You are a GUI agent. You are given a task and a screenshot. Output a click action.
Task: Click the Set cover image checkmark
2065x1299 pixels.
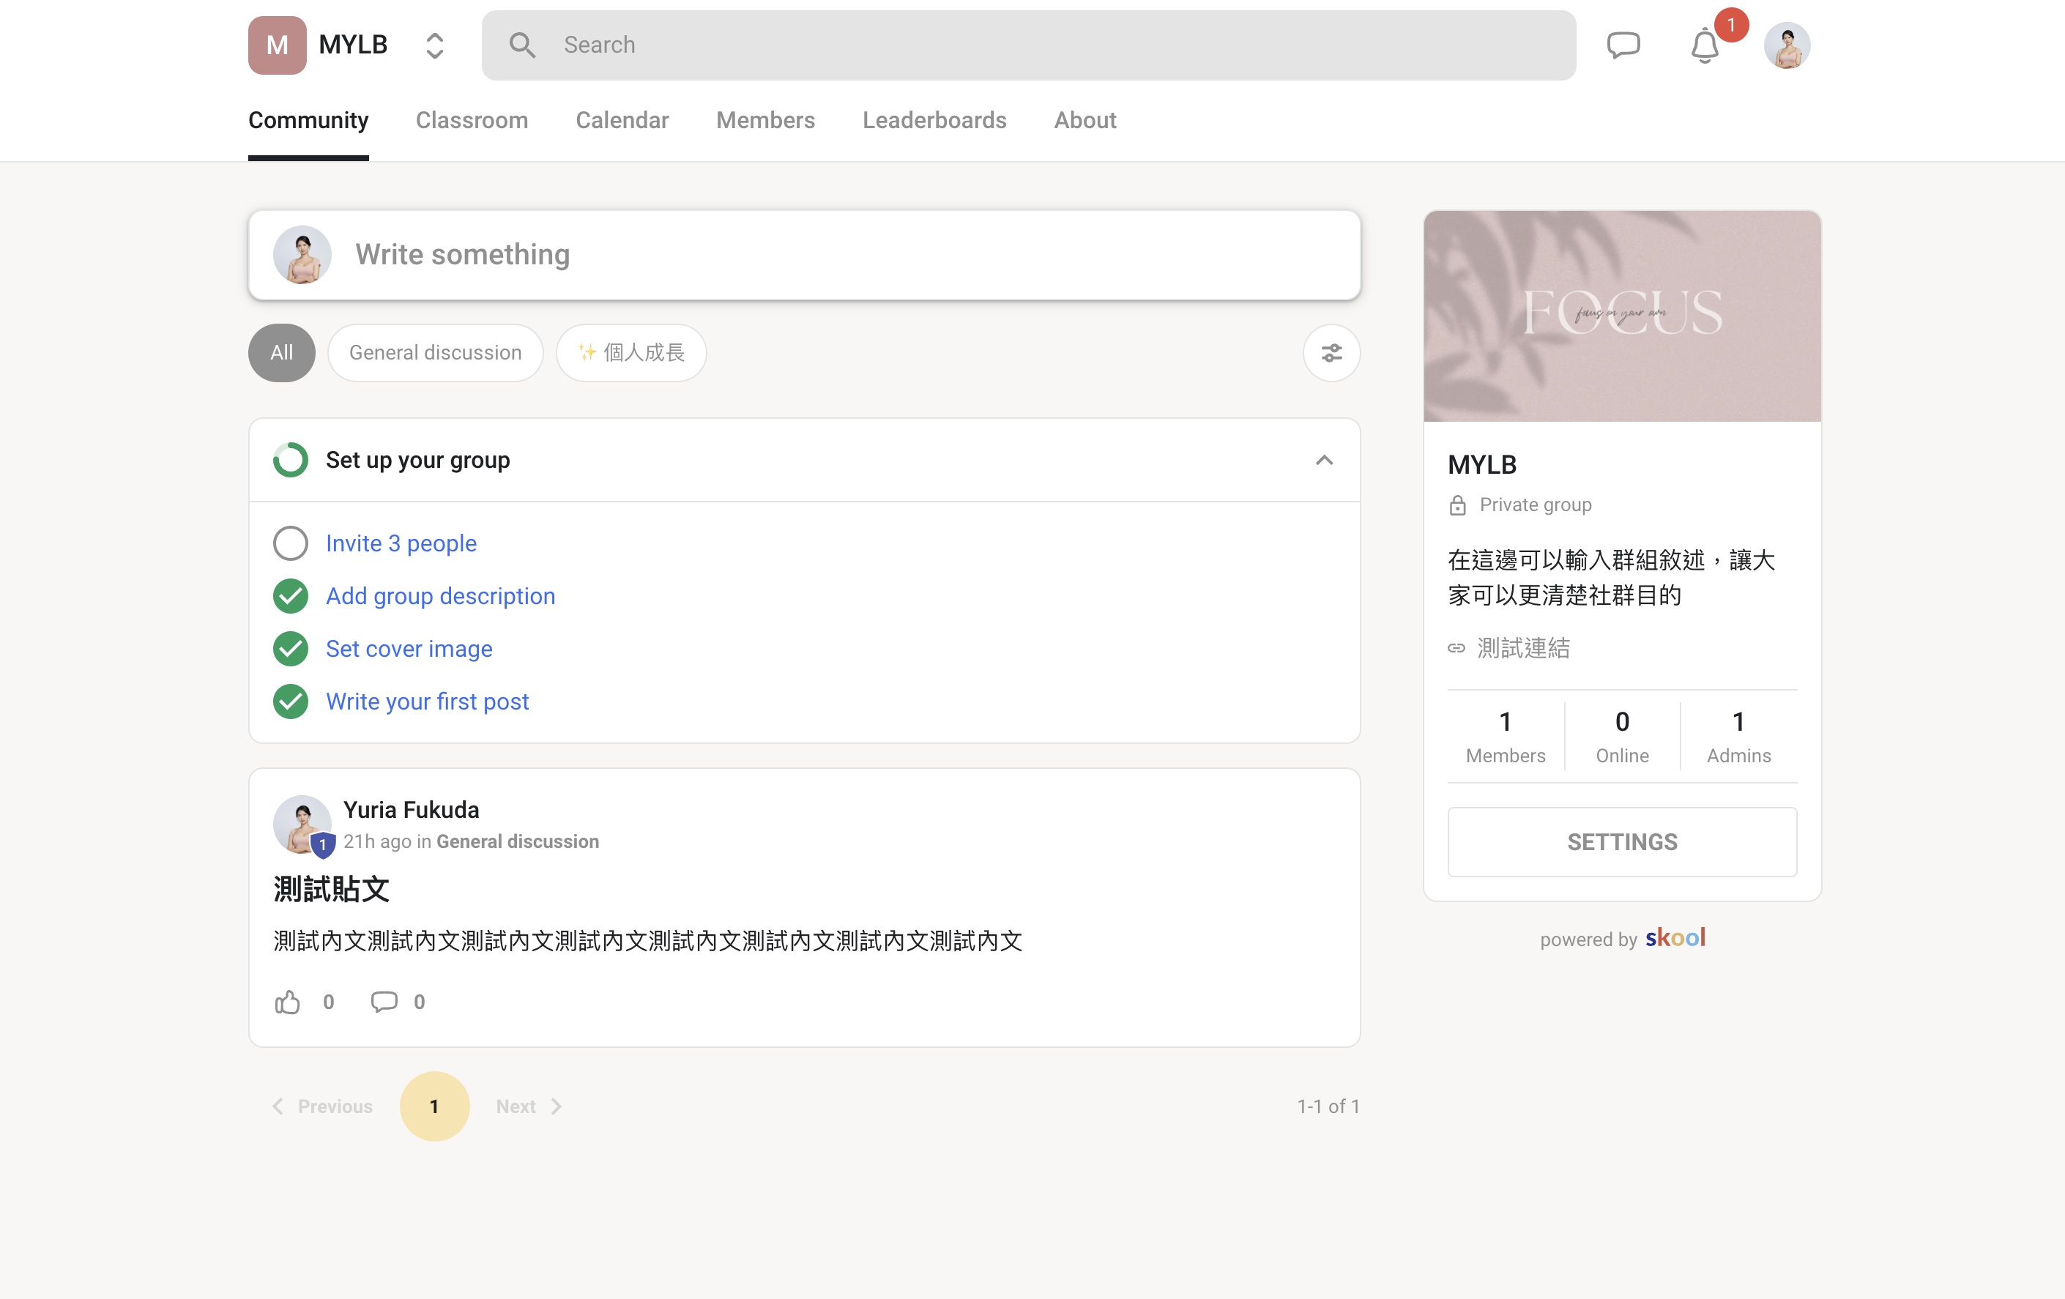coord(290,648)
